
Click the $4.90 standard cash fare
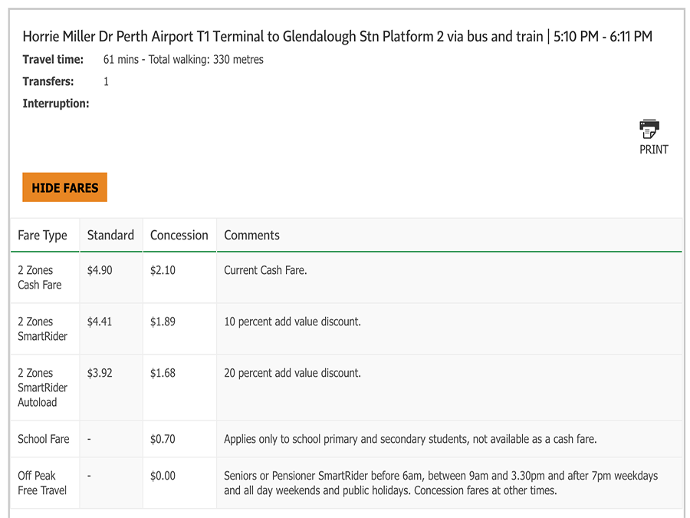[x=100, y=270]
